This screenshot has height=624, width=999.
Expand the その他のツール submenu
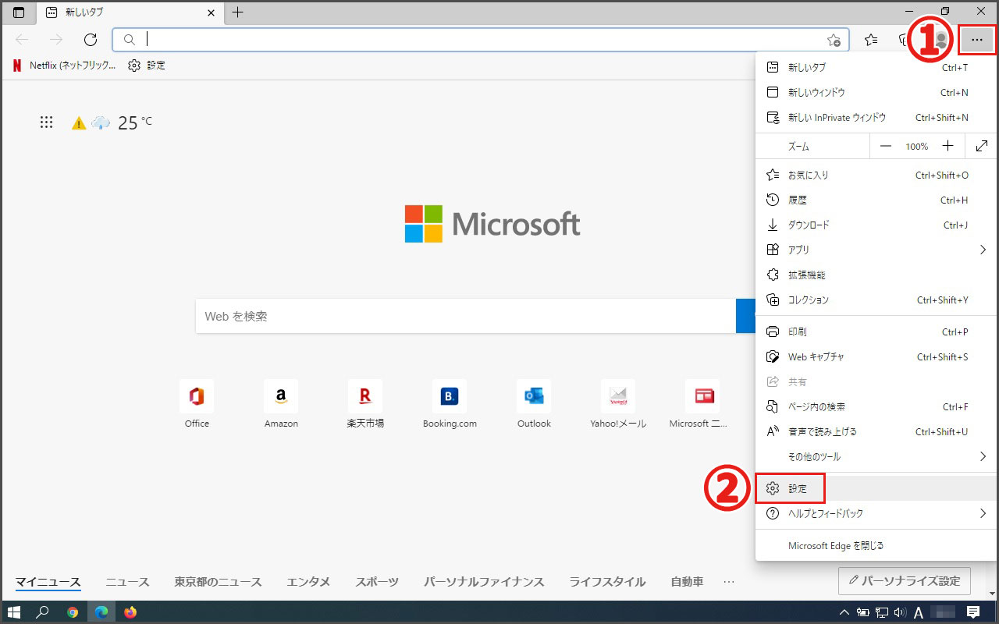click(x=876, y=456)
